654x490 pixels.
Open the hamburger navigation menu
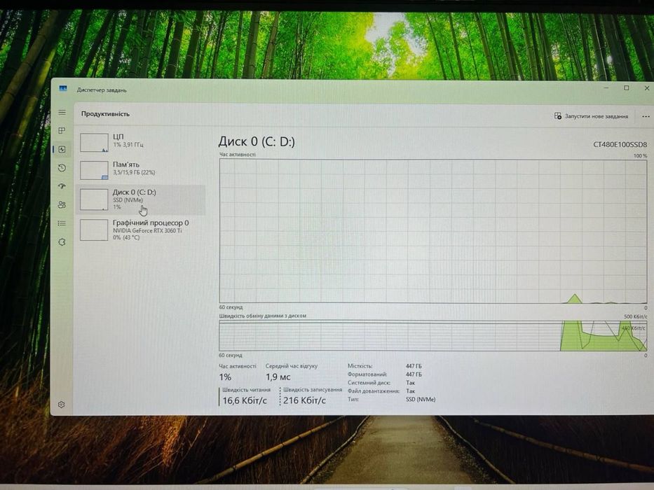(62, 113)
